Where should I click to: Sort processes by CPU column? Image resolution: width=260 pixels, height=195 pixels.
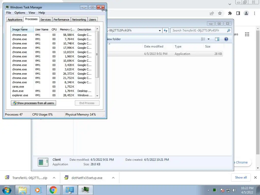click(54, 29)
